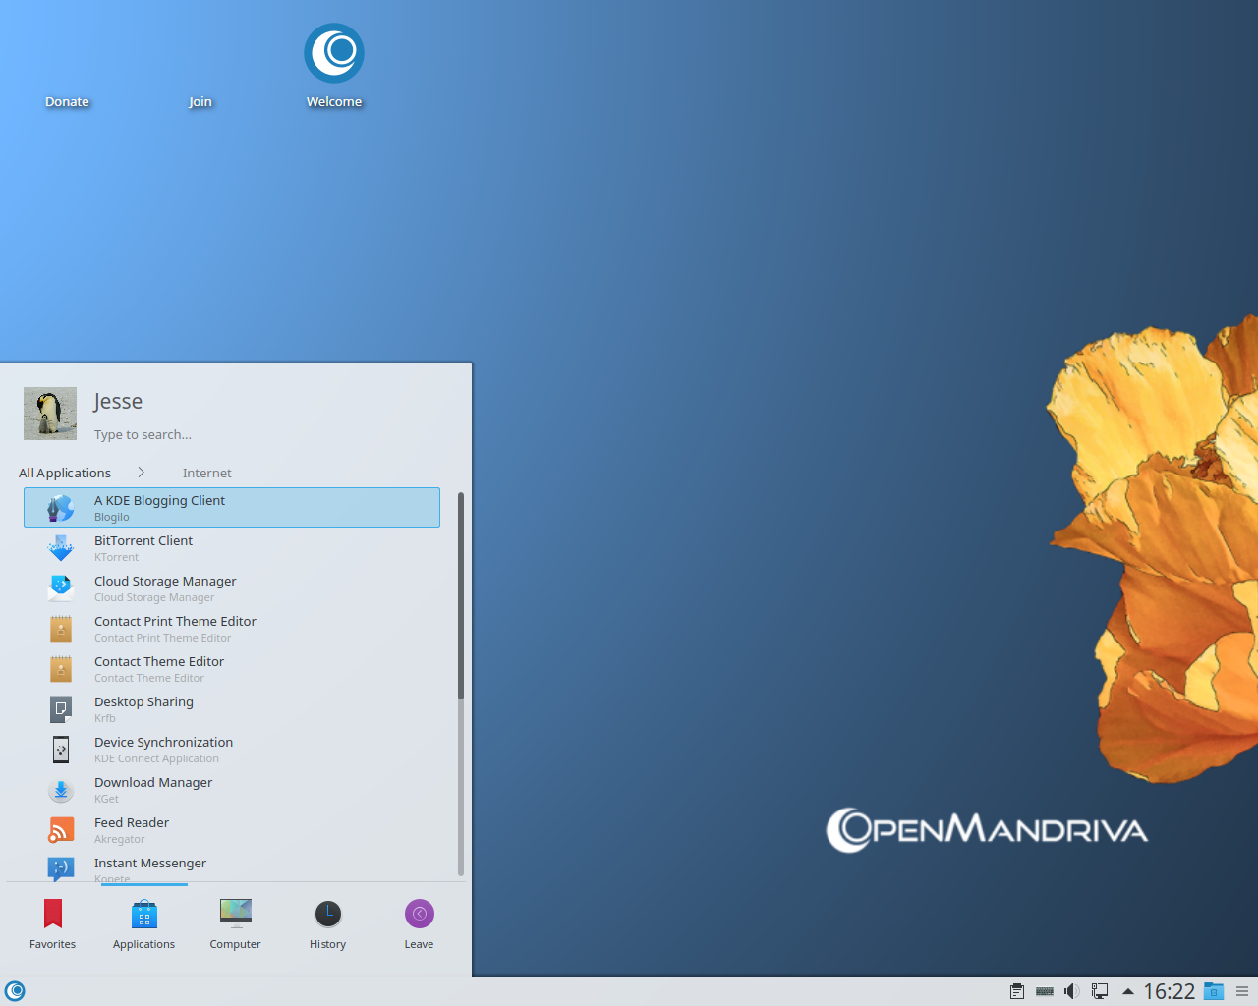Open Akregator Feed Reader icon
The image size is (1258, 1006).
pos(61,830)
